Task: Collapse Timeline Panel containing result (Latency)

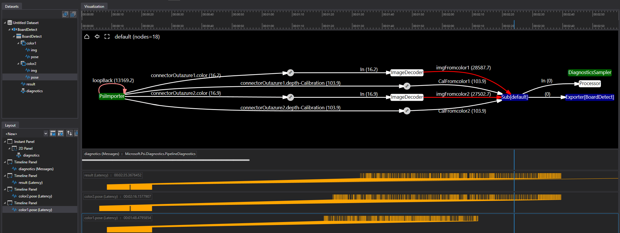Action: (x=5, y=175)
